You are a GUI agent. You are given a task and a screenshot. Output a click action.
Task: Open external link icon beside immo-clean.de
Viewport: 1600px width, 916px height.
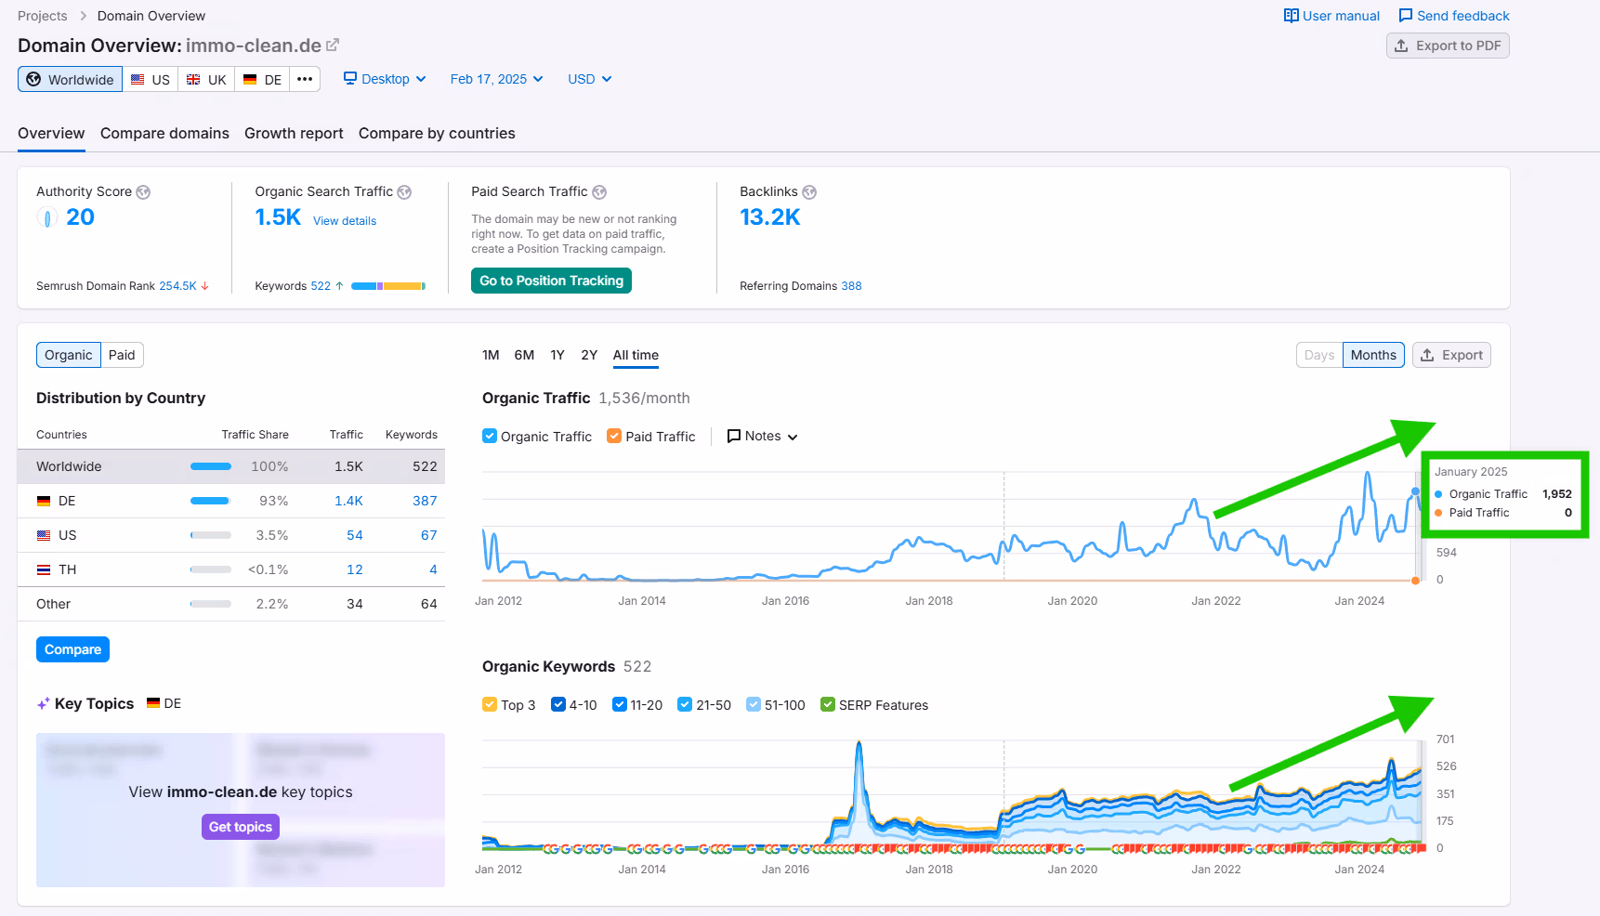point(333,45)
